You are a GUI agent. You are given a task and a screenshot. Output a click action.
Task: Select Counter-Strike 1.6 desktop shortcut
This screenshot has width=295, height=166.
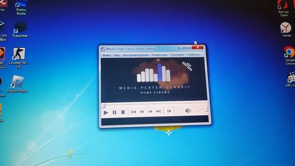click(18, 58)
